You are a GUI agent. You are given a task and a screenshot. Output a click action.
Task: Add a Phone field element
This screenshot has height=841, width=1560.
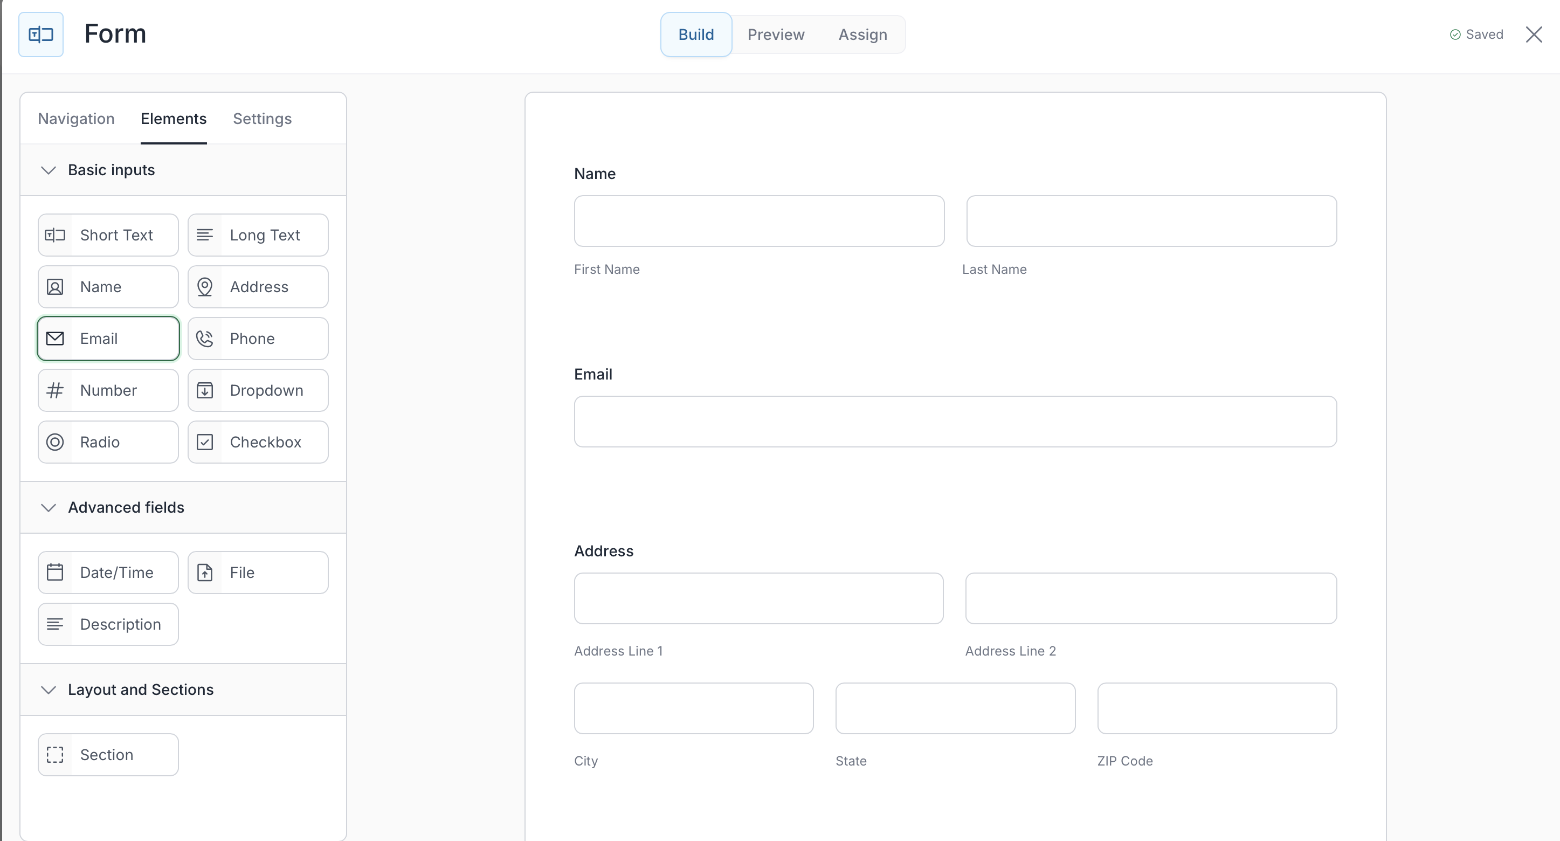(x=258, y=339)
